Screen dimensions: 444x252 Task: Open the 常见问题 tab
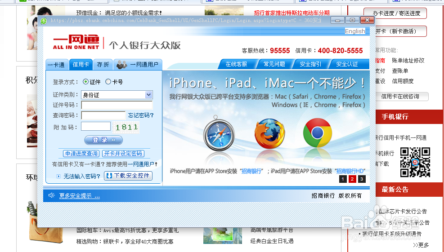coord(274,64)
